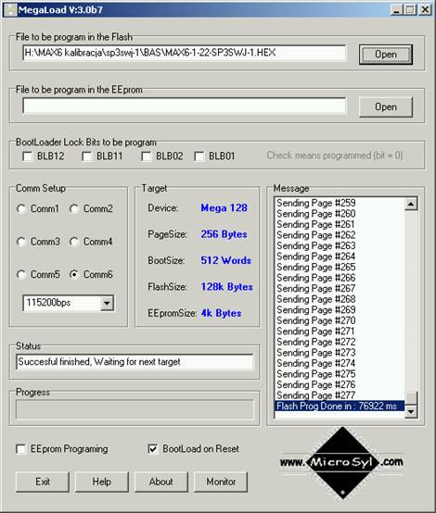436x513 pixels.
Task: Click the Status text field
Action: [135, 362]
